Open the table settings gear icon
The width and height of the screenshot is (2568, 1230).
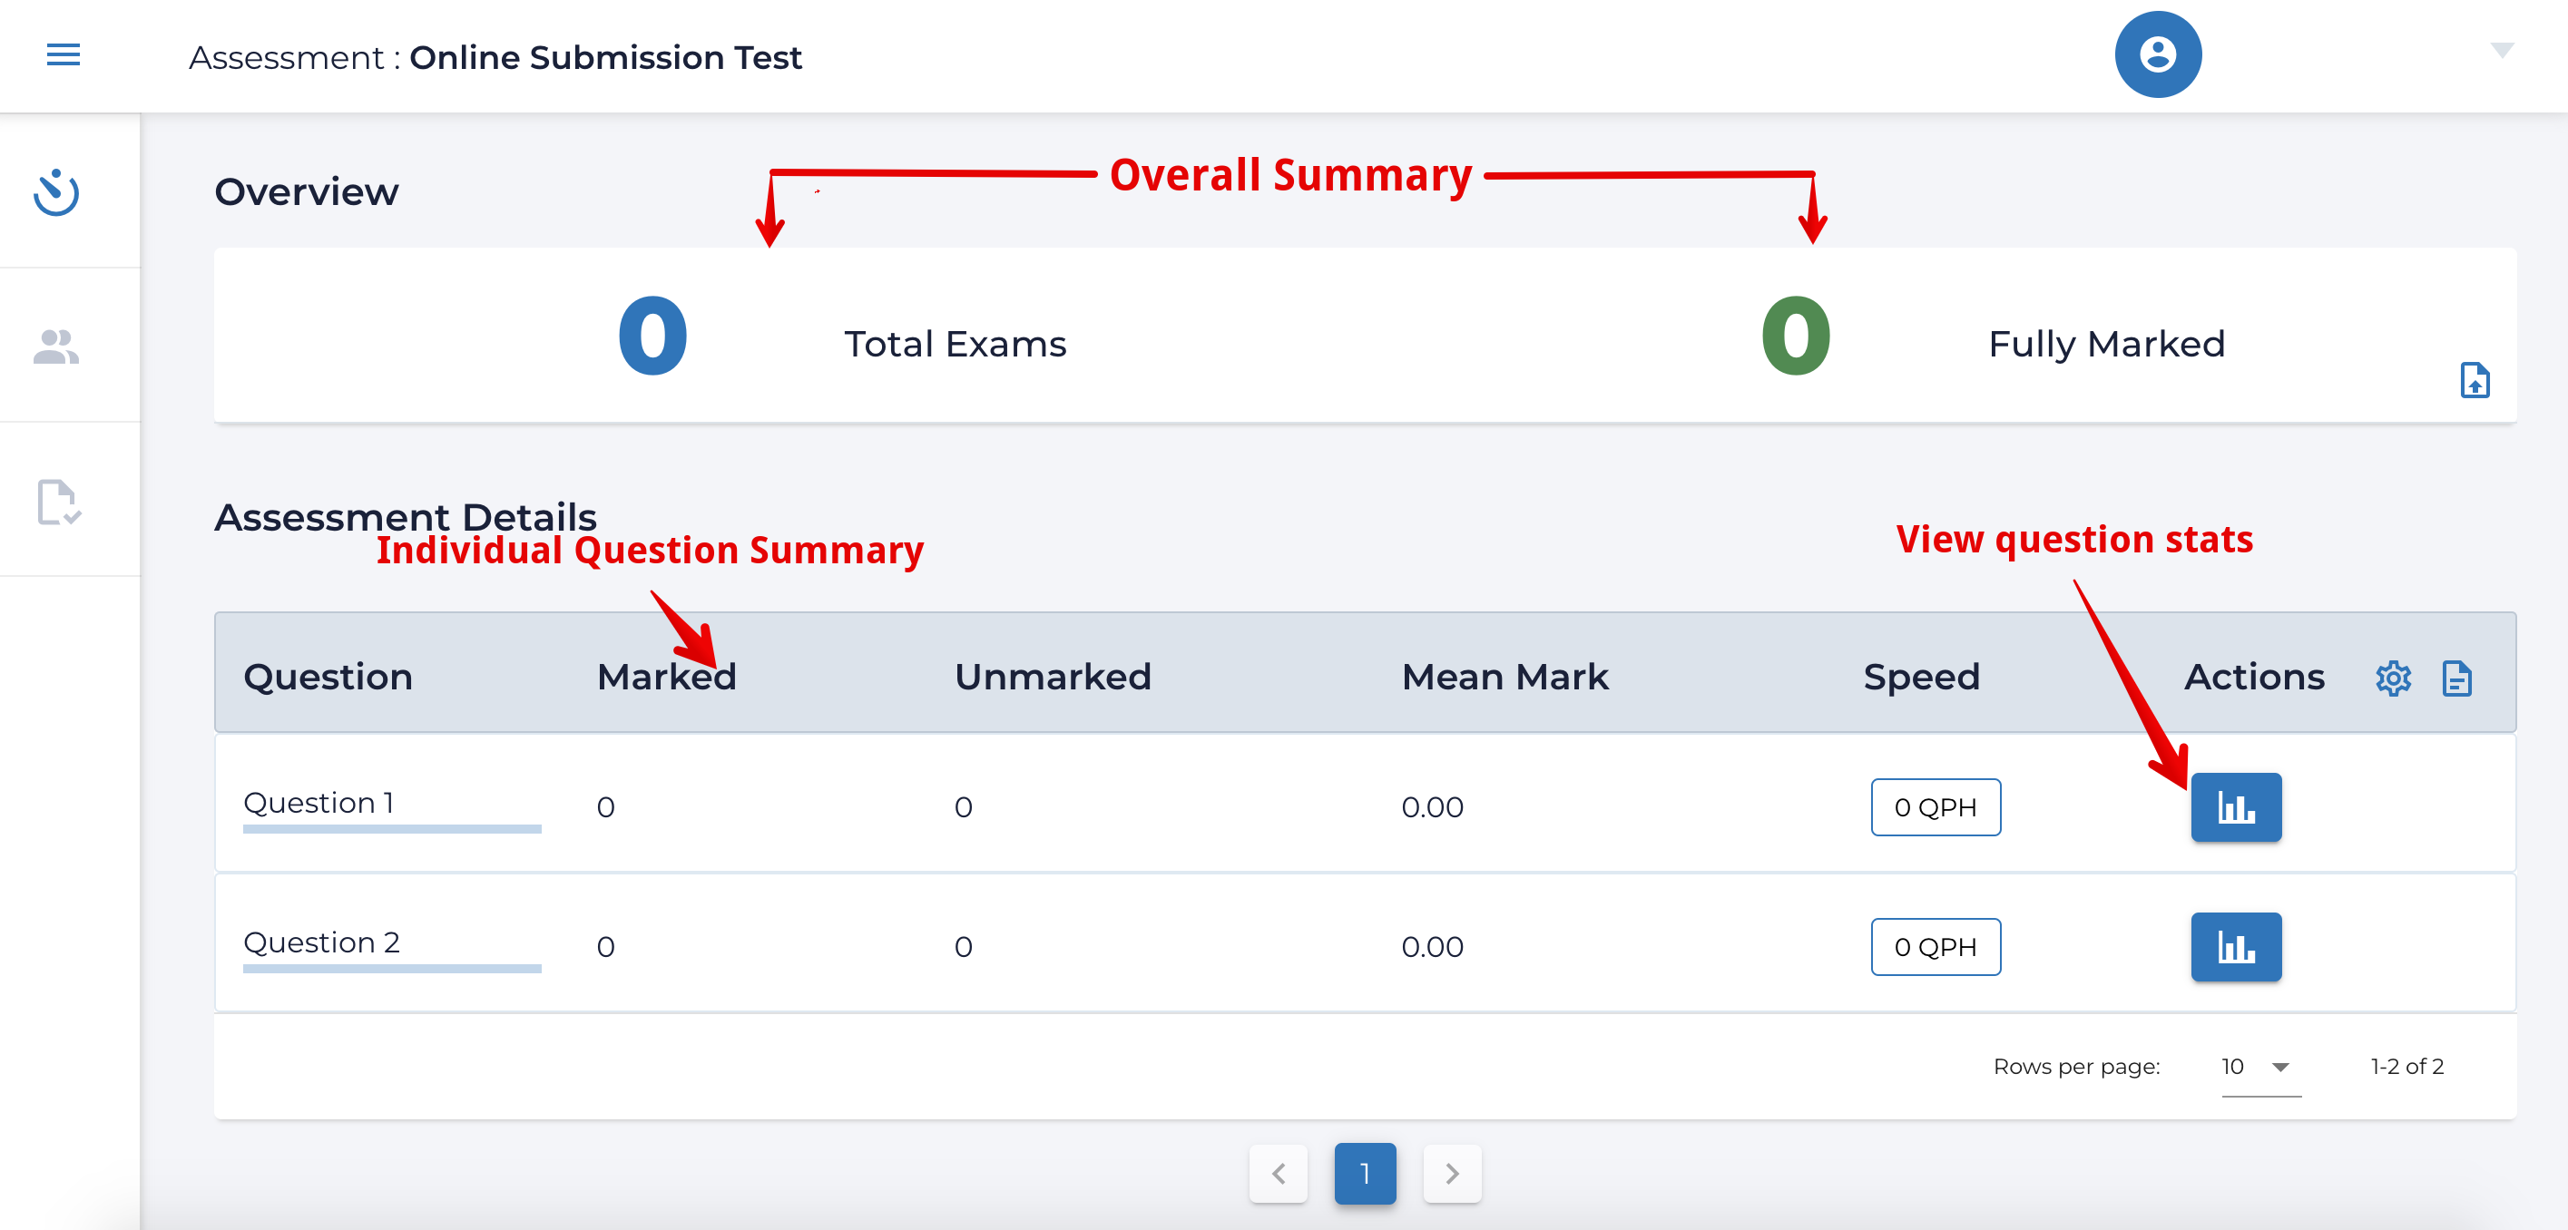click(2394, 678)
